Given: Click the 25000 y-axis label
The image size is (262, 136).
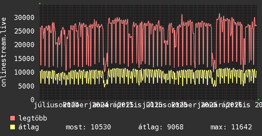Looking at the screenshot, I should [x=24, y=31].
